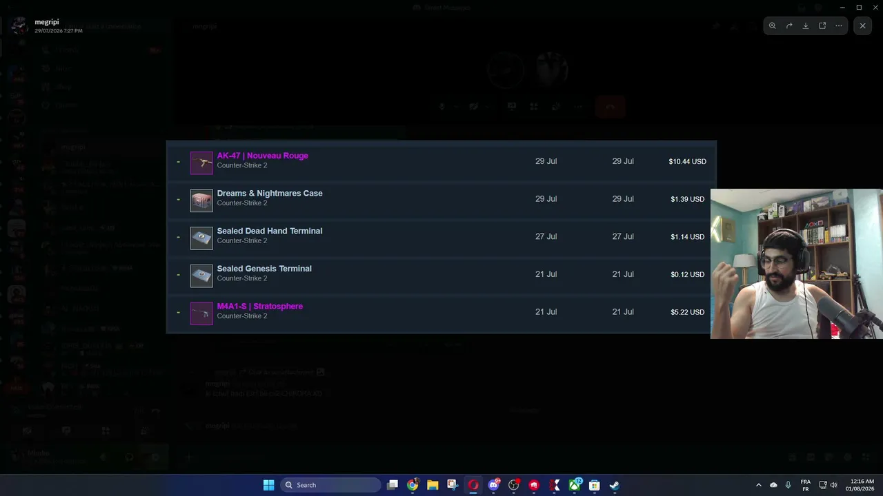883x496 pixels.
Task: Forward the image using the arrow icon
Action: pyautogui.click(x=789, y=25)
